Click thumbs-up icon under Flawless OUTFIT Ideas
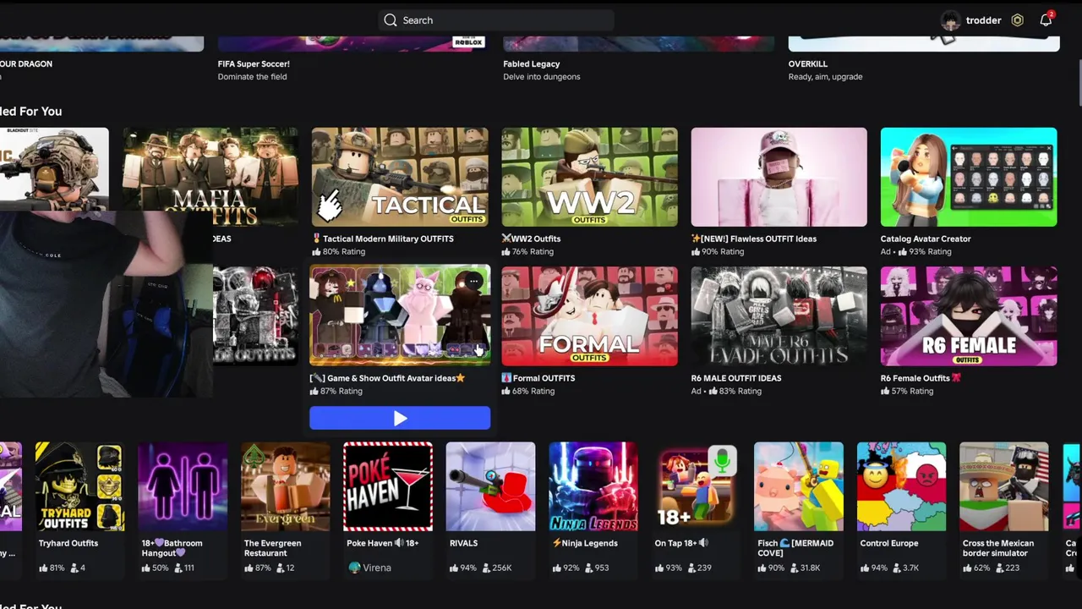 (696, 251)
